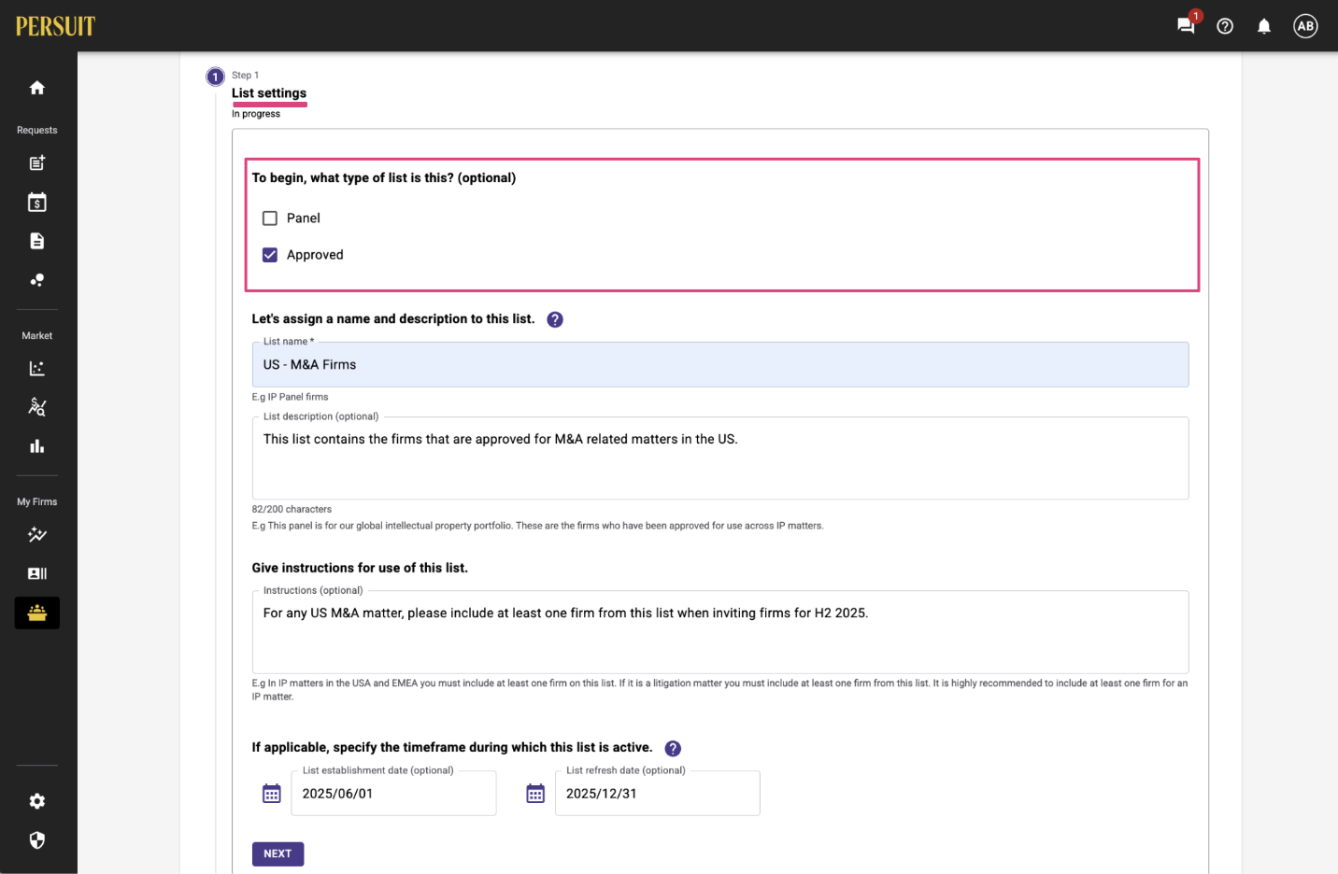This screenshot has height=874, width=1338.
Task: Click help icon beside timeframe heading
Action: [673, 749]
